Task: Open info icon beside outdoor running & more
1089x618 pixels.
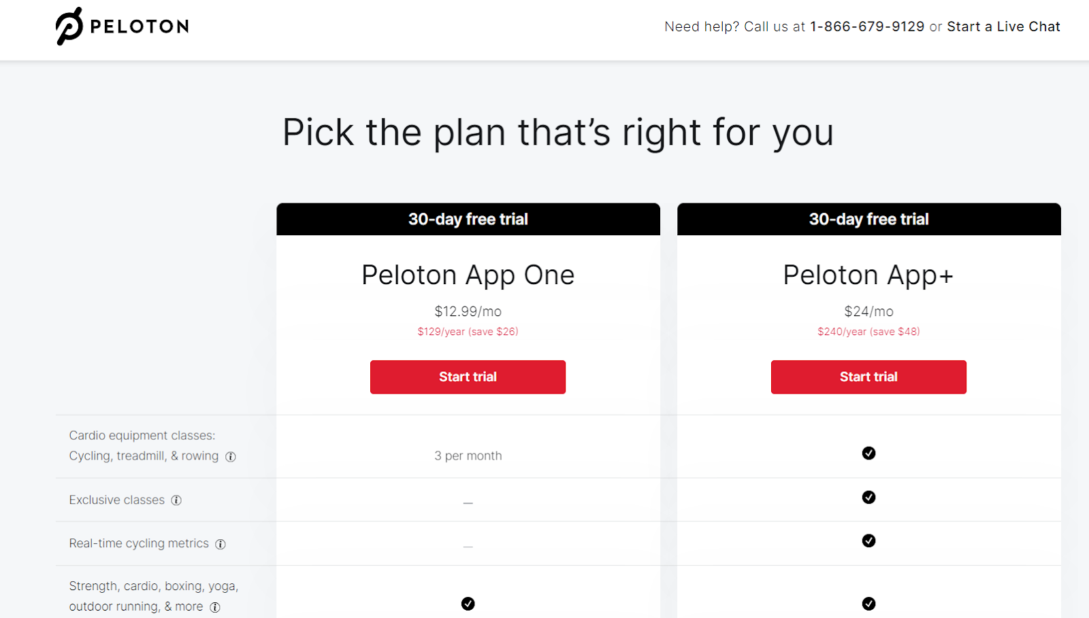Action: pos(215,607)
